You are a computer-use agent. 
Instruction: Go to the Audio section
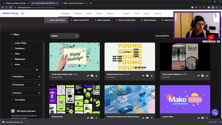[x=89, y=14]
